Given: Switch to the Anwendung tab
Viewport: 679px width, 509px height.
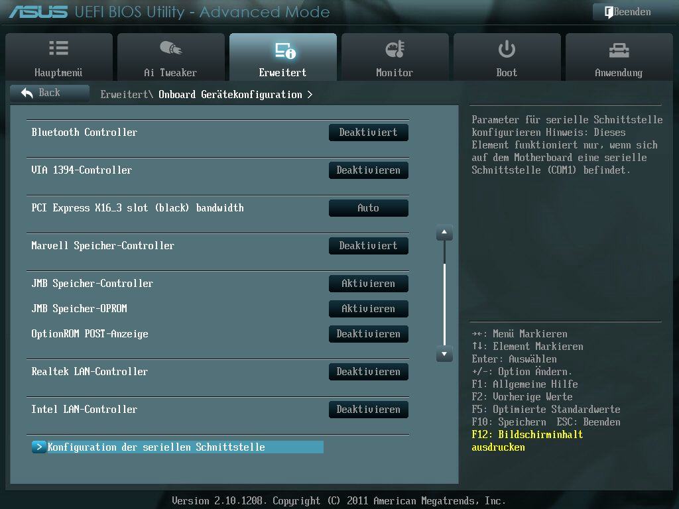Looking at the screenshot, I should (619, 57).
